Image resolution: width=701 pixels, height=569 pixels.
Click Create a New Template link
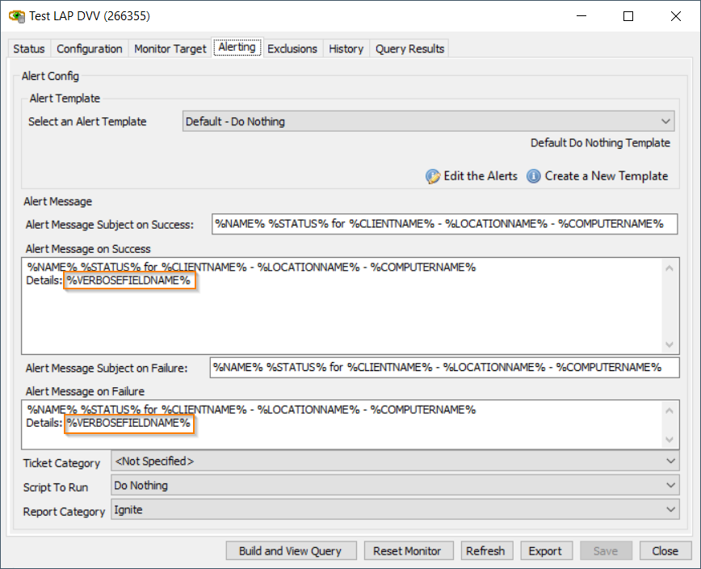tap(607, 176)
